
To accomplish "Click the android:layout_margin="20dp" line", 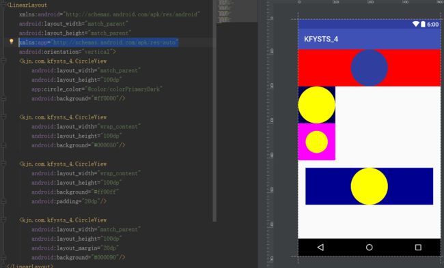I will point(75,248).
